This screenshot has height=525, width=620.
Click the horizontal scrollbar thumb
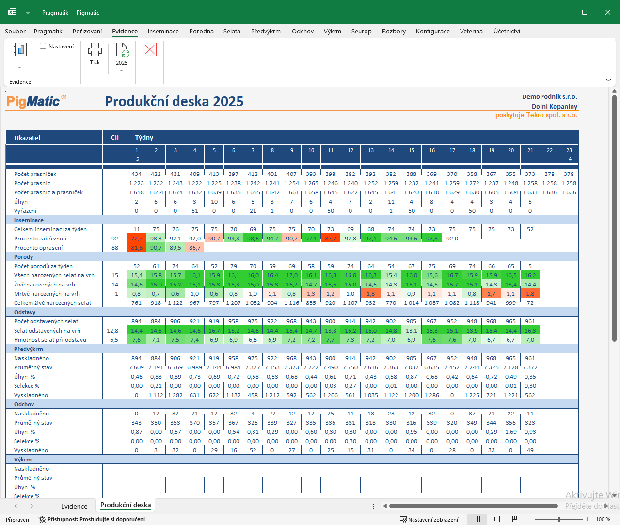tap(474, 506)
